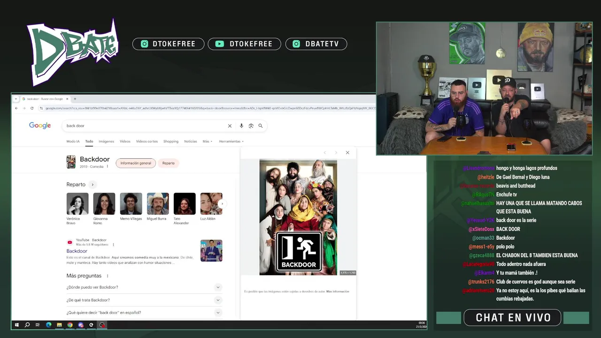Open Task View on the taskbar

coord(38,325)
